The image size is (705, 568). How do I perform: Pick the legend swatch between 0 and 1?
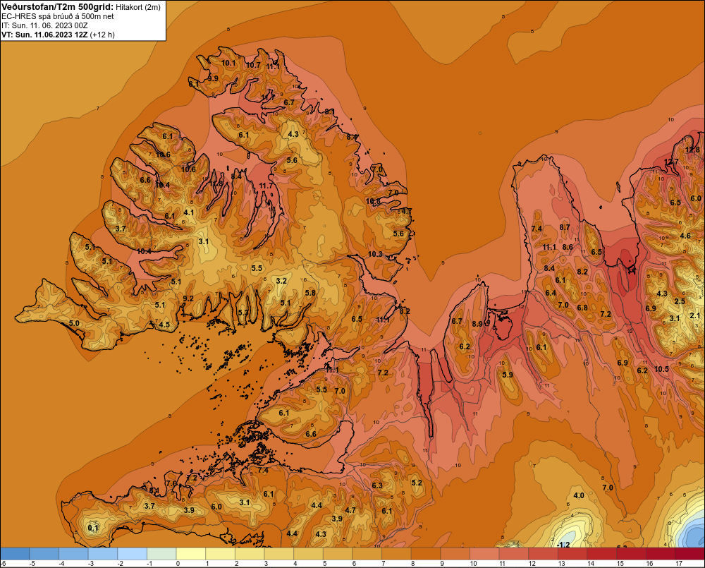pos(191,554)
